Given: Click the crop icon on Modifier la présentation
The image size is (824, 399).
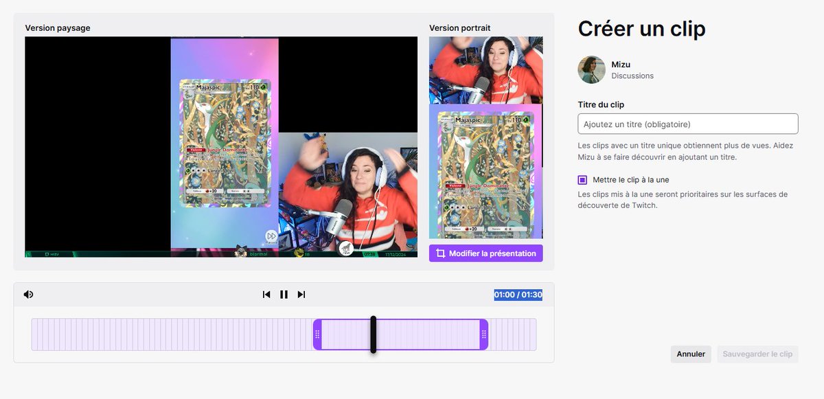Looking at the screenshot, I should (x=441, y=253).
